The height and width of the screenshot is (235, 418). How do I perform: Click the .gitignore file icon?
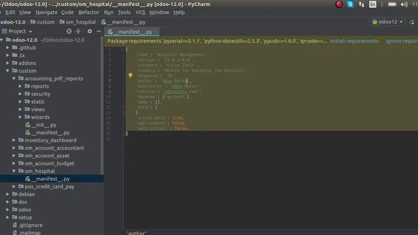click(x=14, y=225)
